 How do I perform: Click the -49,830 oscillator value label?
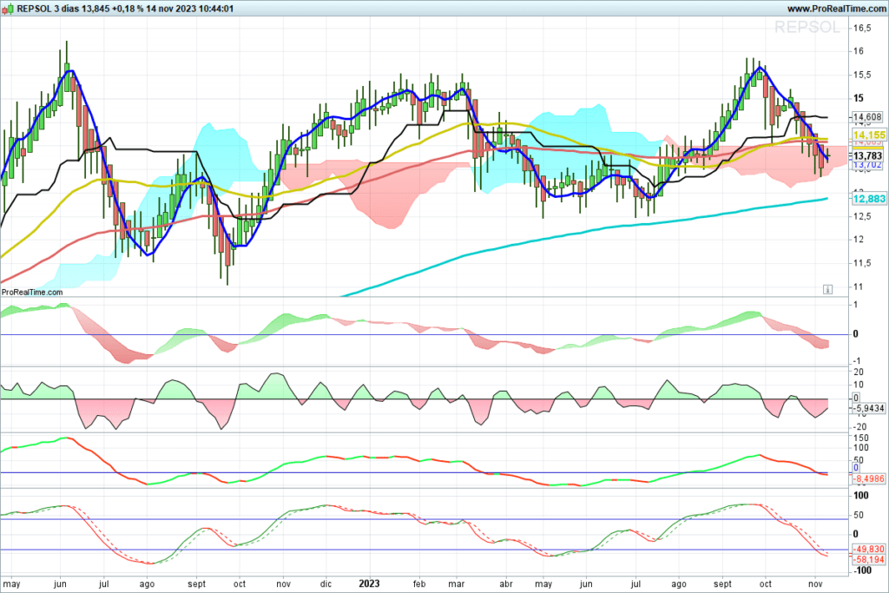point(868,549)
